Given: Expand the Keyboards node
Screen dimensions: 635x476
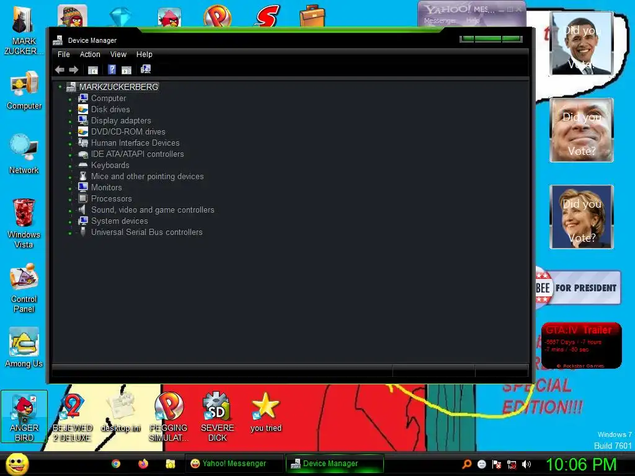Looking at the screenshot, I should pyautogui.click(x=70, y=166).
